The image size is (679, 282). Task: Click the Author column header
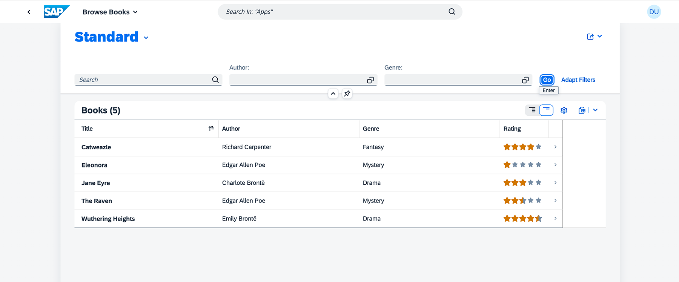tap(289, 129)
